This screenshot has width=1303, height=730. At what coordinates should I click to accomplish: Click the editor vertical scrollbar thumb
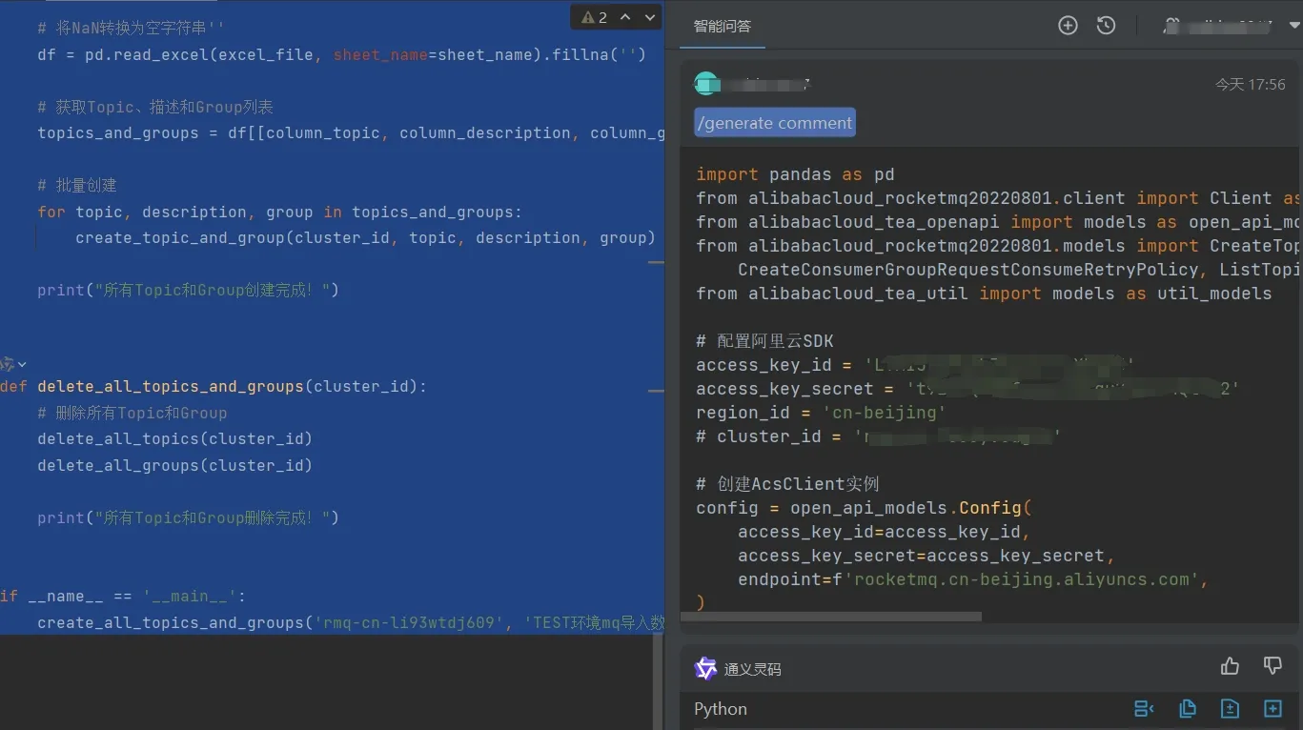[x=658, y=681]
